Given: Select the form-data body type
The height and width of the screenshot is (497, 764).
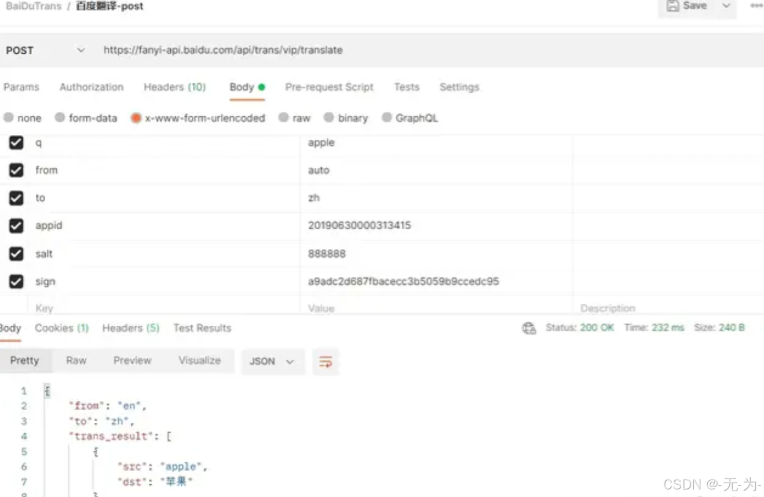Looking at the screenshot, I should tap(86, 118).
